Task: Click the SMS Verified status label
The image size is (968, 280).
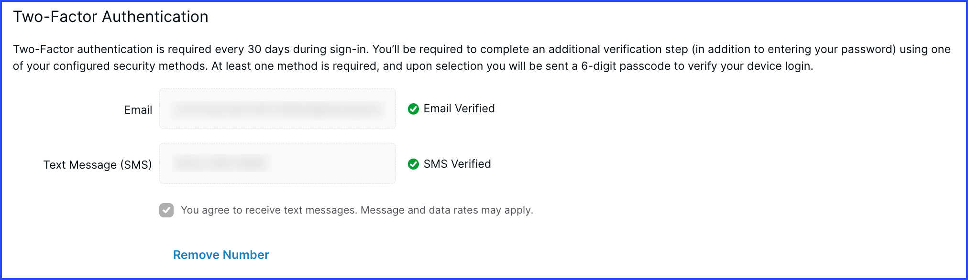Action: (x=457, y=164)
